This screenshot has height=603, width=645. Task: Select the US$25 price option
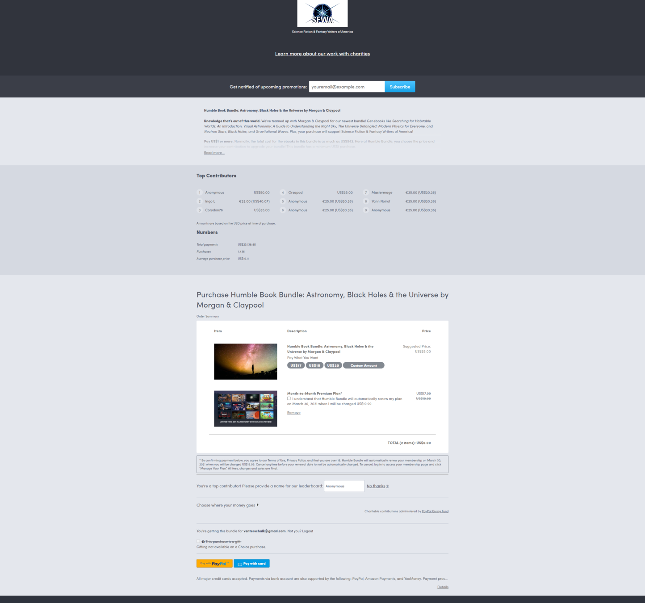tap(333, 365)
